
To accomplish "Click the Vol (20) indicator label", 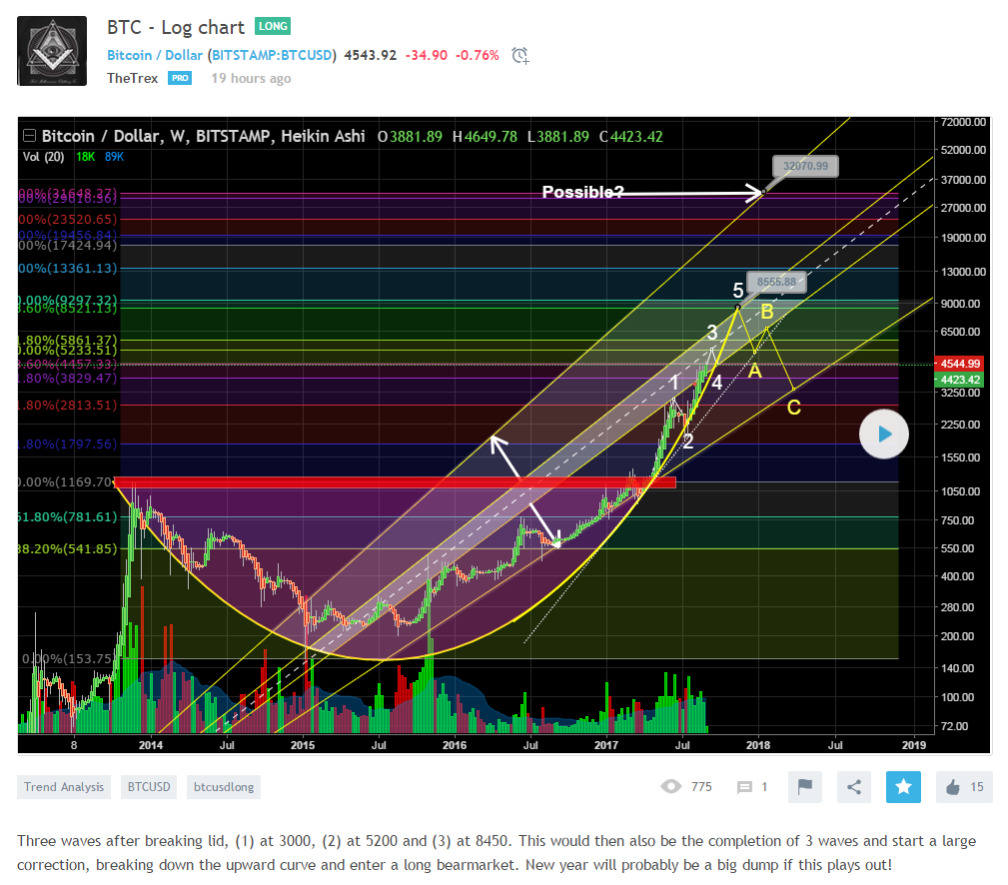I will click(43, 157).
